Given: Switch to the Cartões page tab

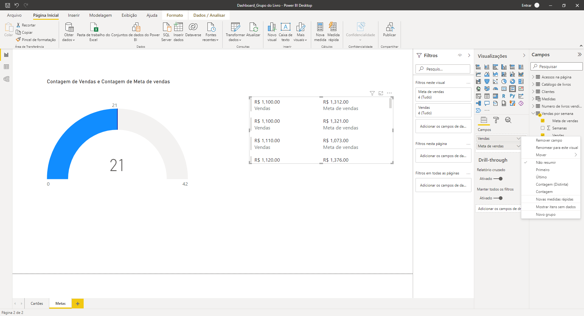Looking at the screenshot, I should [x=37, y=304].
